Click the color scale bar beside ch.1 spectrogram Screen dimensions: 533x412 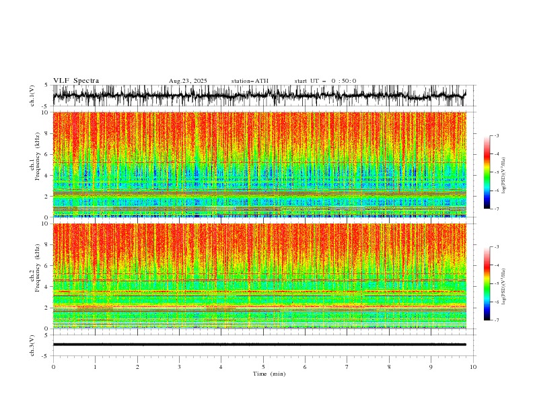[487, 172]
